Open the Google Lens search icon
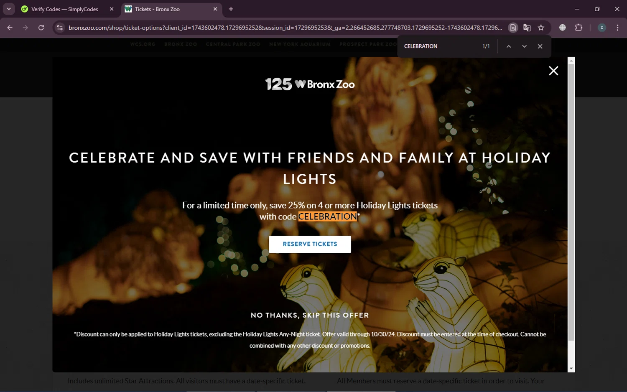The image size is (627, 392). [513, 28]
